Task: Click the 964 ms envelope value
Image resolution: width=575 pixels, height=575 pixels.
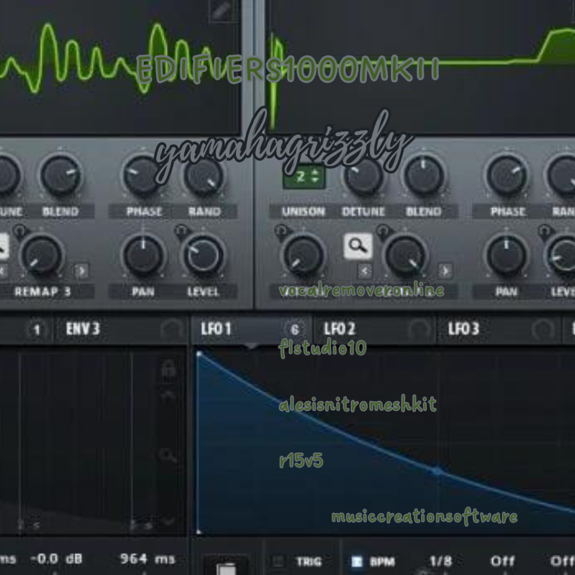Action: point(148,559)
